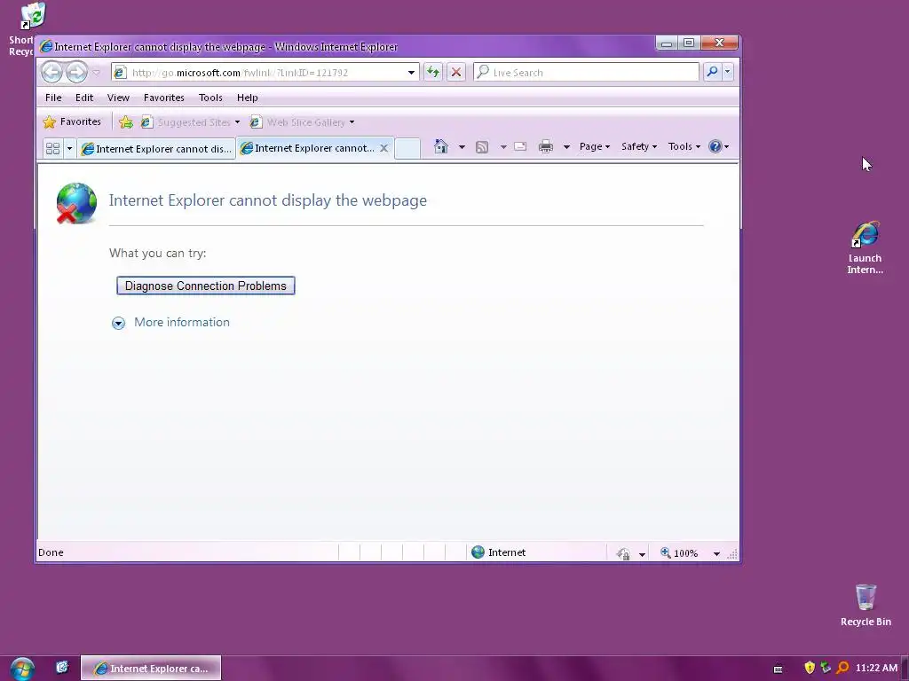Open the Edit menu
This screenshot has width=909, height=681.
click(84, 98)
